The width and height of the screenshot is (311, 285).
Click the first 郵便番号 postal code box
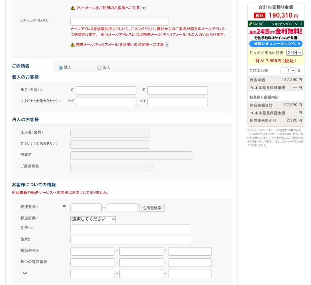coord(86,208)
